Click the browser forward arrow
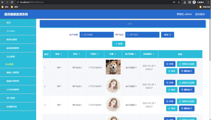This screenshot has width=211, height=120. pyautogui.click(x=7, y=2)
